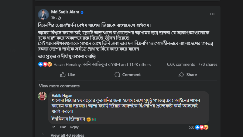Viewport: 243px width, 137px height.
Task: Show the 505 reactions on the comment
Action: pos(199,127)
